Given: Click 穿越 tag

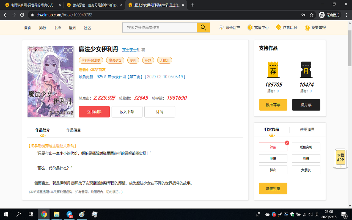Looking at the screenshot, I should [148, 60].
